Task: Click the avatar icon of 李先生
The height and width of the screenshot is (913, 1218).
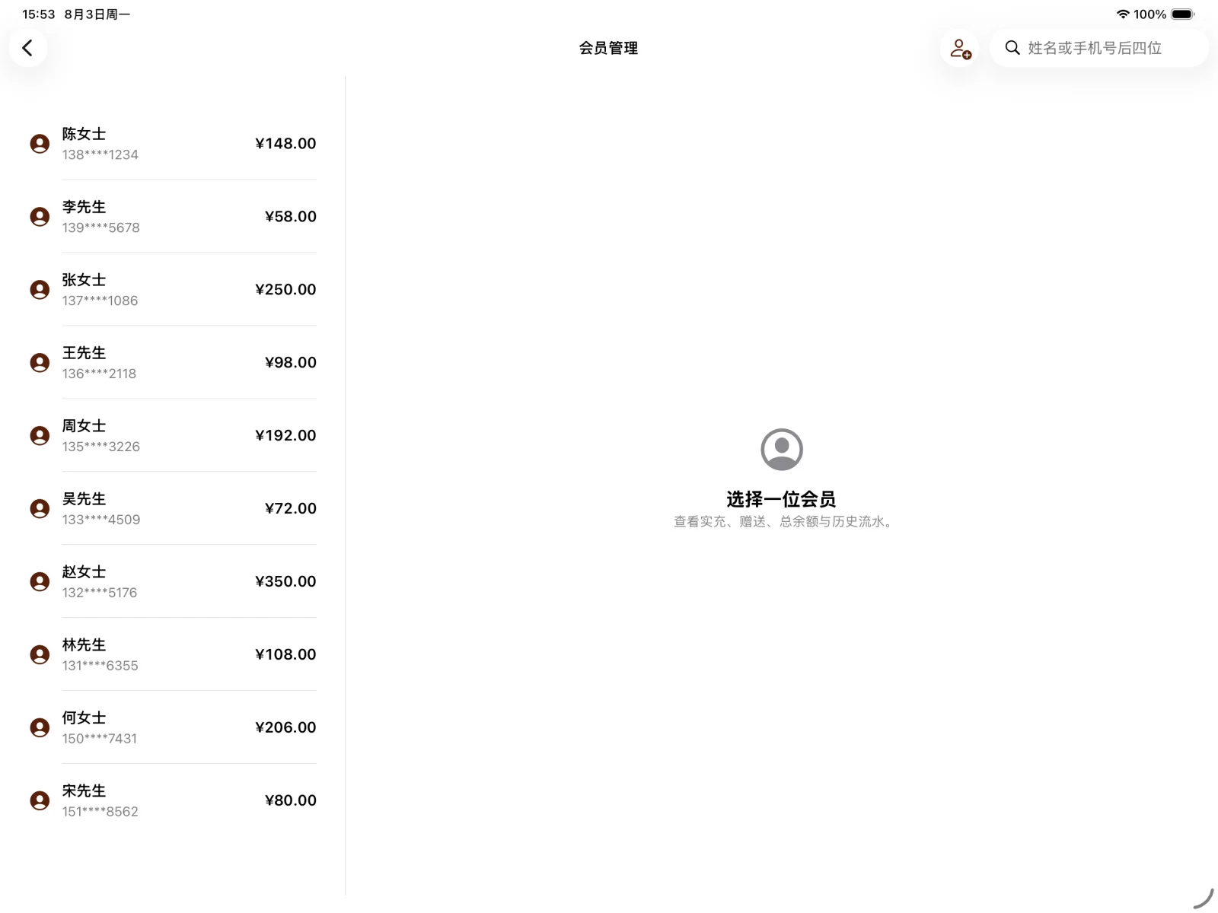Action: 40,217
